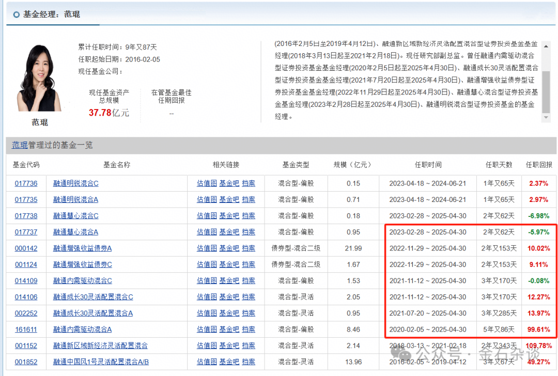The image size is (558, 376).
Task: Click tenure date 2020-02-05 ~ 2025-04-30
Action: pos(428,330)
